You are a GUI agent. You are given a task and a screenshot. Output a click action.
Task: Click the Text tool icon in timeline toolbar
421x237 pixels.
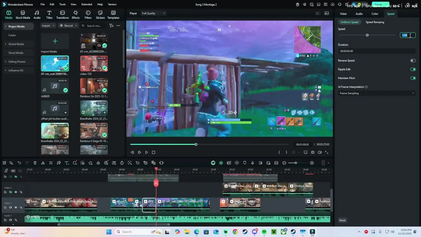tap(66, 163)
